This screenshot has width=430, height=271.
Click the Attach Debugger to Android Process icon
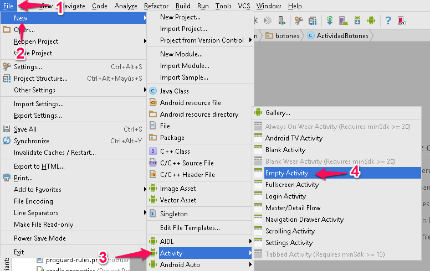[281, 20]
